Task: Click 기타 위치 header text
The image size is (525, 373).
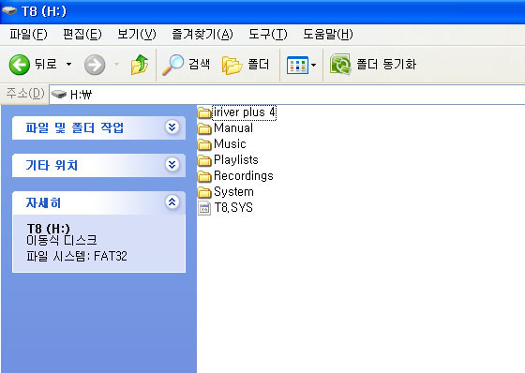Action: (52, 165)
